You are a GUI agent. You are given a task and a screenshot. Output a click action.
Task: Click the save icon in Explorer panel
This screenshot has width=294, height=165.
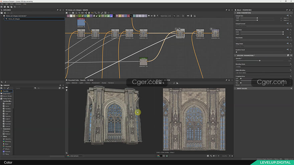coord(2,13)
